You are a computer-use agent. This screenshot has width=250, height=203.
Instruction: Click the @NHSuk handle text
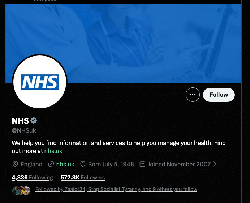tap(24, 130)
